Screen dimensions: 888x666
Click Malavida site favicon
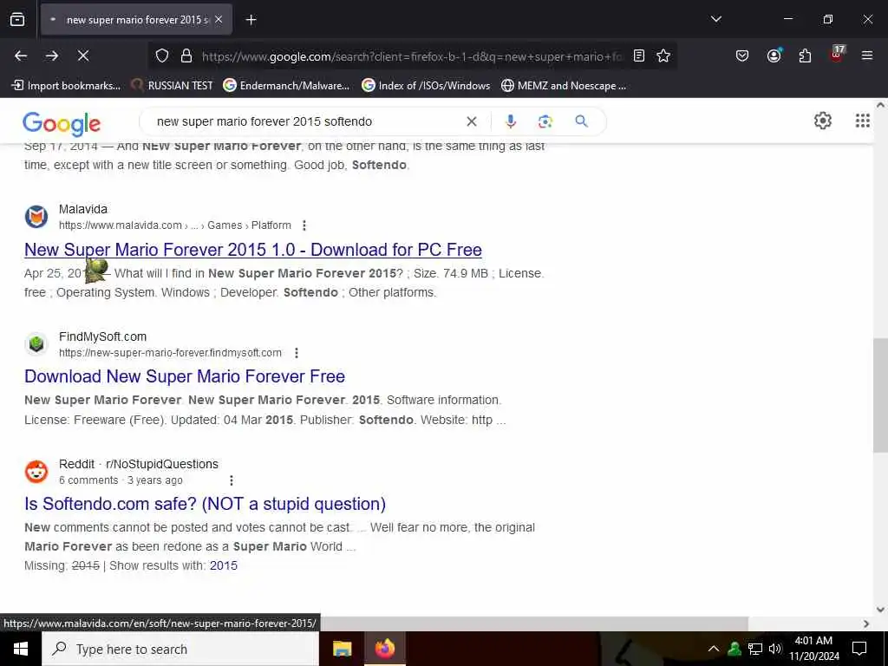click(36, 217)
